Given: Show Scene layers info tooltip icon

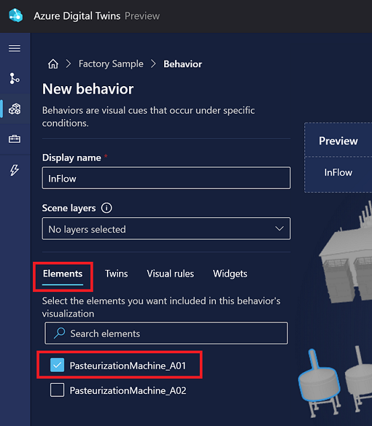Looking at the screenshot, I should [x=106, y=208].
